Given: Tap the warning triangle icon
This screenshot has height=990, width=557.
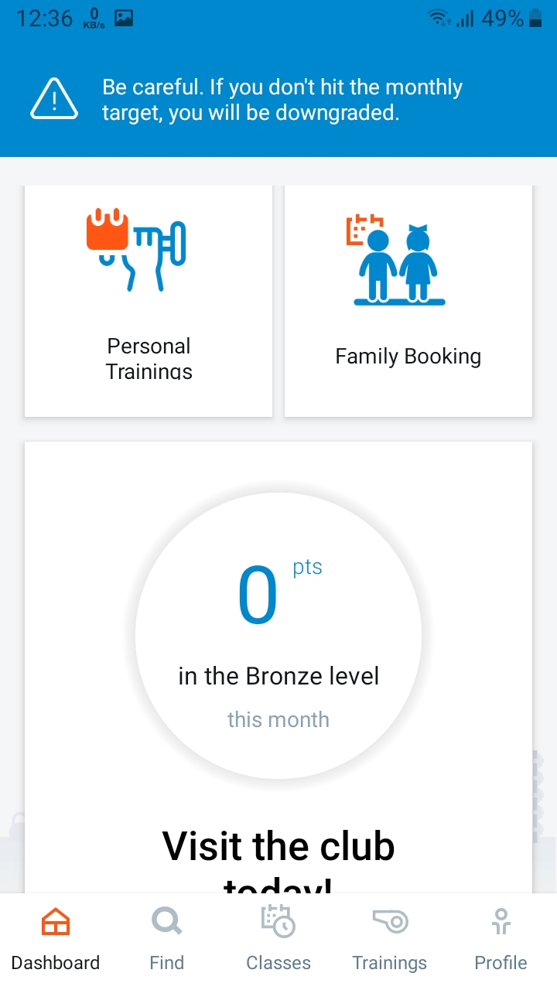Looking at the screenshot, I should (54, 101).
